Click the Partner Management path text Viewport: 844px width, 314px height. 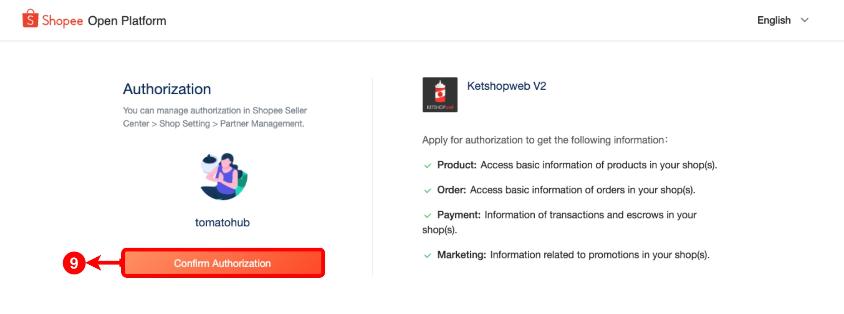262,124
